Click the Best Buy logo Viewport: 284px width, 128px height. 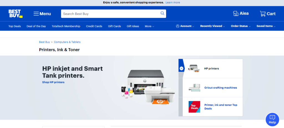(x=16, y=14)
